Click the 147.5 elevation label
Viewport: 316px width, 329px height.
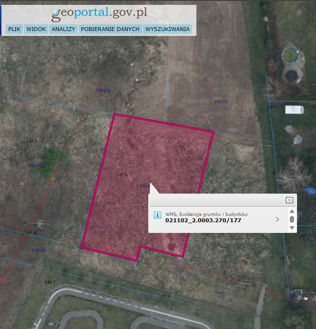click(32, 141)
